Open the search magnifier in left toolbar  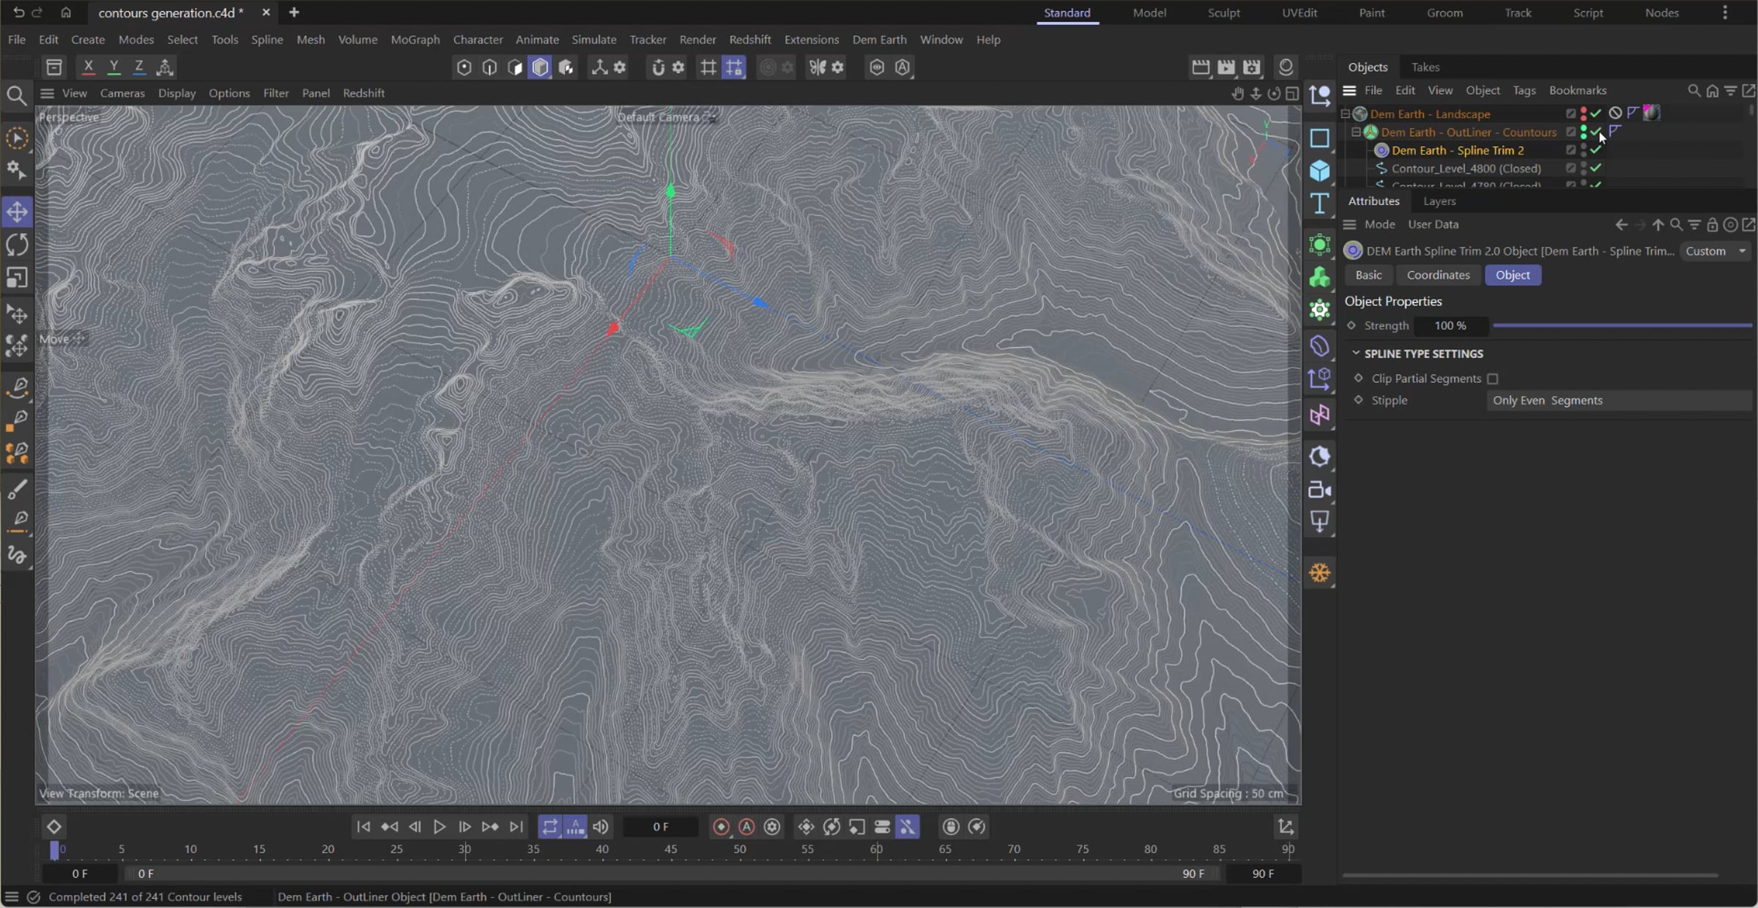coord(16,95)
